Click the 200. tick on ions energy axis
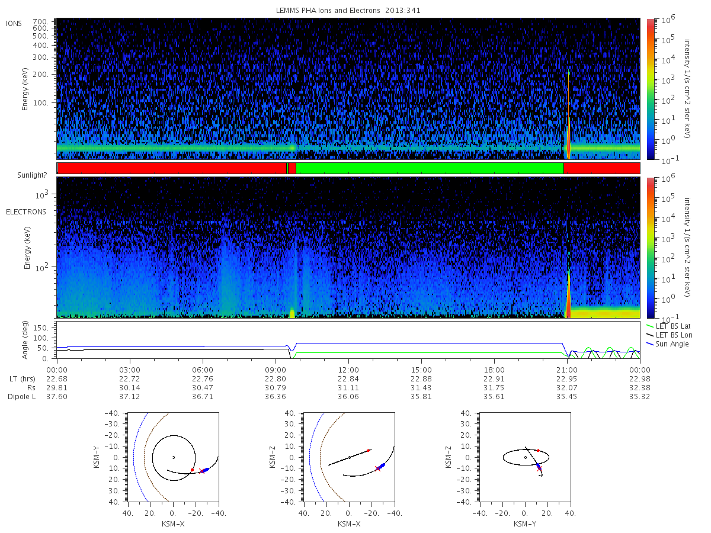The width and height of the screenshot is (711, 533). pyautogui.click(x=41, y=75)
